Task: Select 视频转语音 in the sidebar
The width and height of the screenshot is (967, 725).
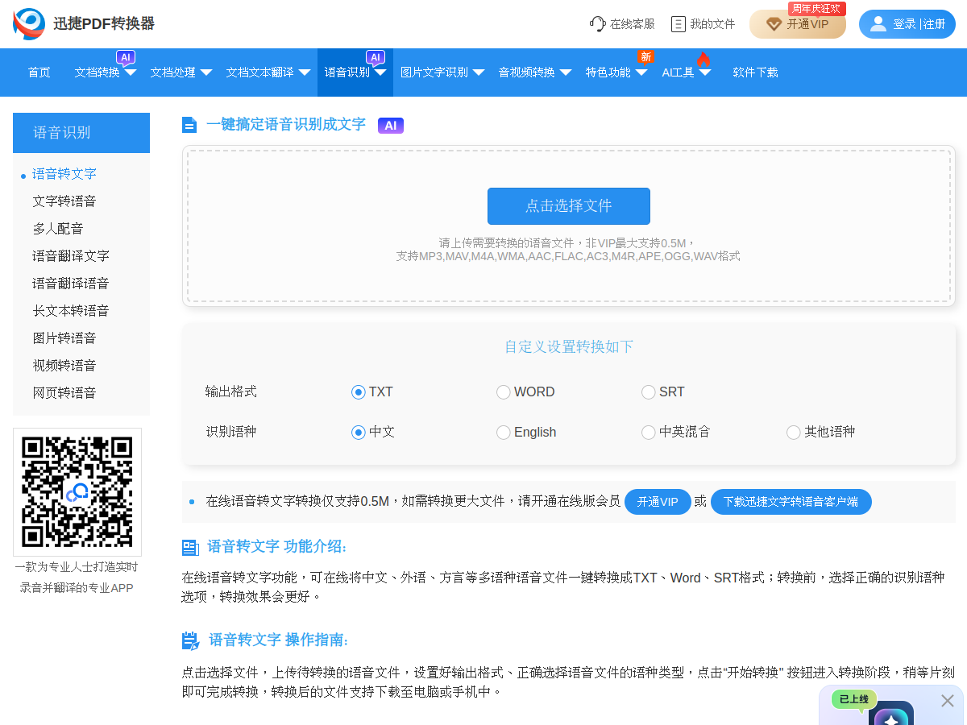Action: pyautogui.click(x=64, y=366)
